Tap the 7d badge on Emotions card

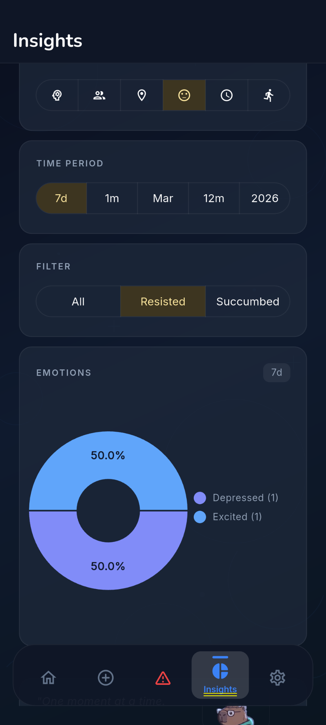coord(276,372)
